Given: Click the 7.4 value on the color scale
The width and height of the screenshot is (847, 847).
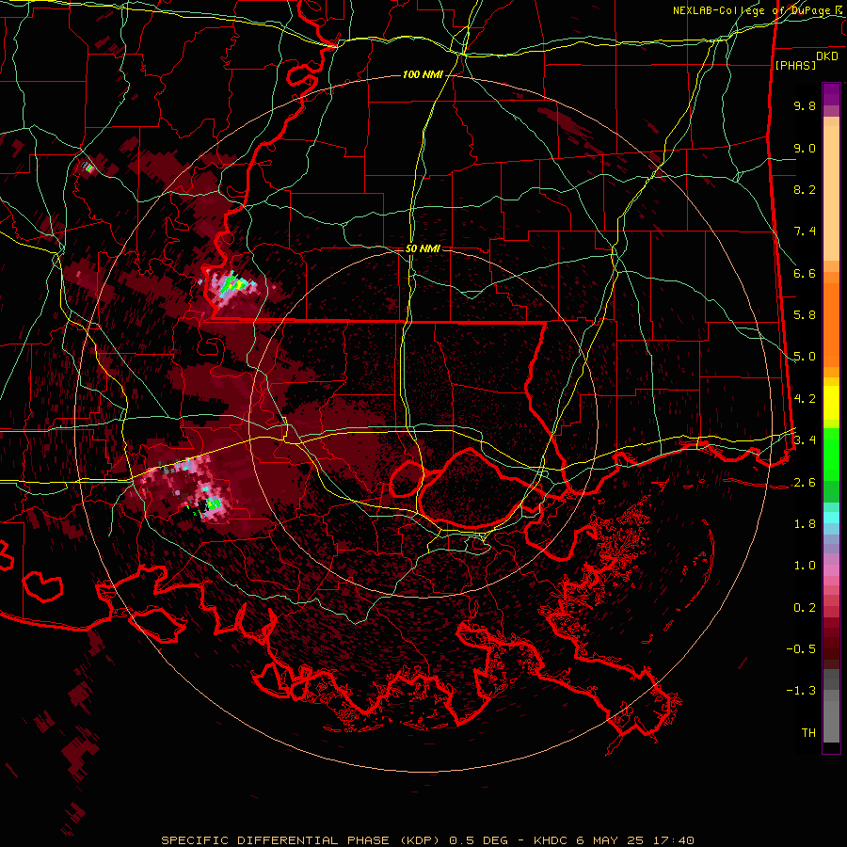Looking at the screenshot, I should coord(805,232).
